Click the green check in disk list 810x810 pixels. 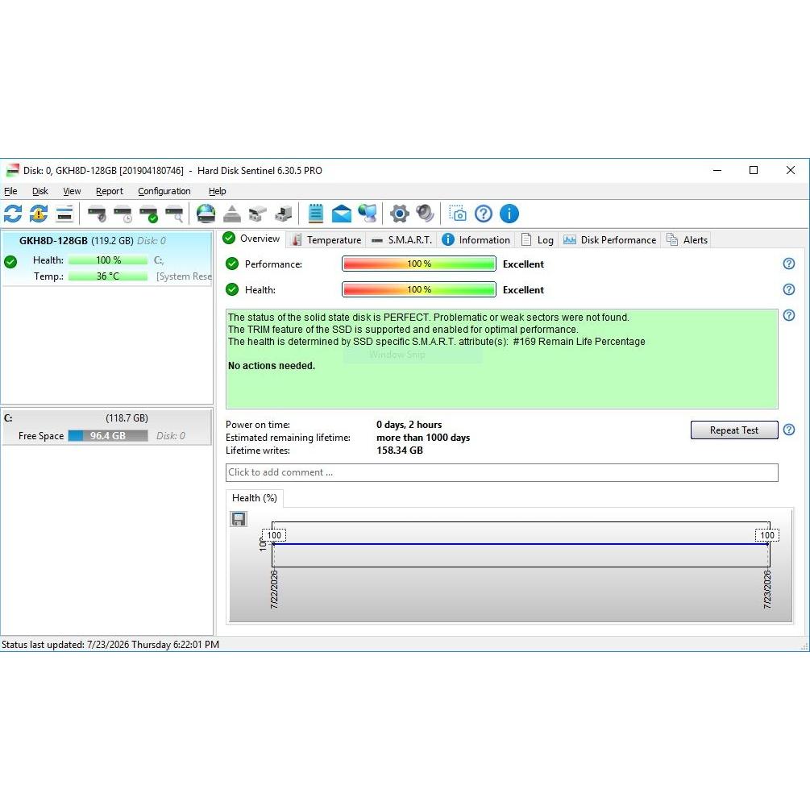coord(10,261)
